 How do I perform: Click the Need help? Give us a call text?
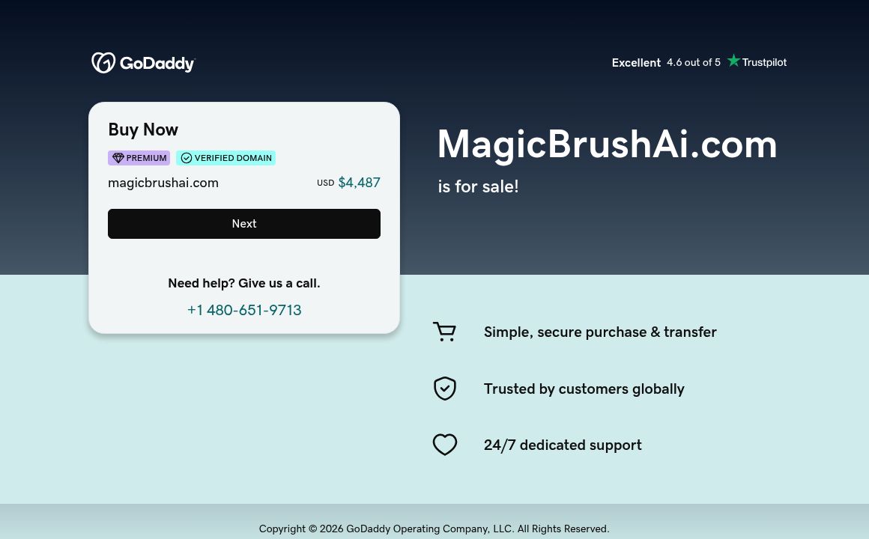[244, 283]
